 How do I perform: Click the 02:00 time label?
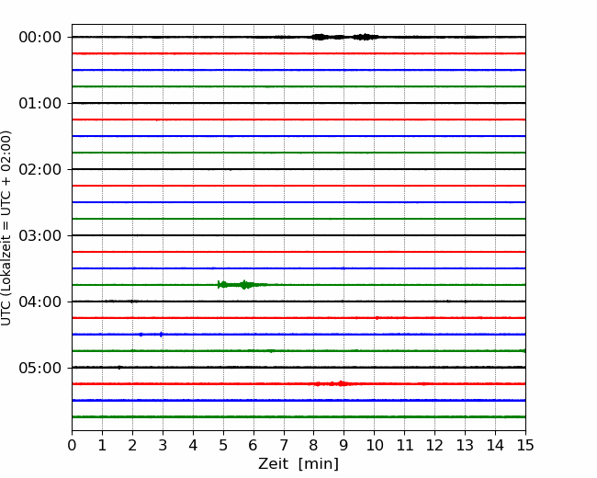pos(40,170)
